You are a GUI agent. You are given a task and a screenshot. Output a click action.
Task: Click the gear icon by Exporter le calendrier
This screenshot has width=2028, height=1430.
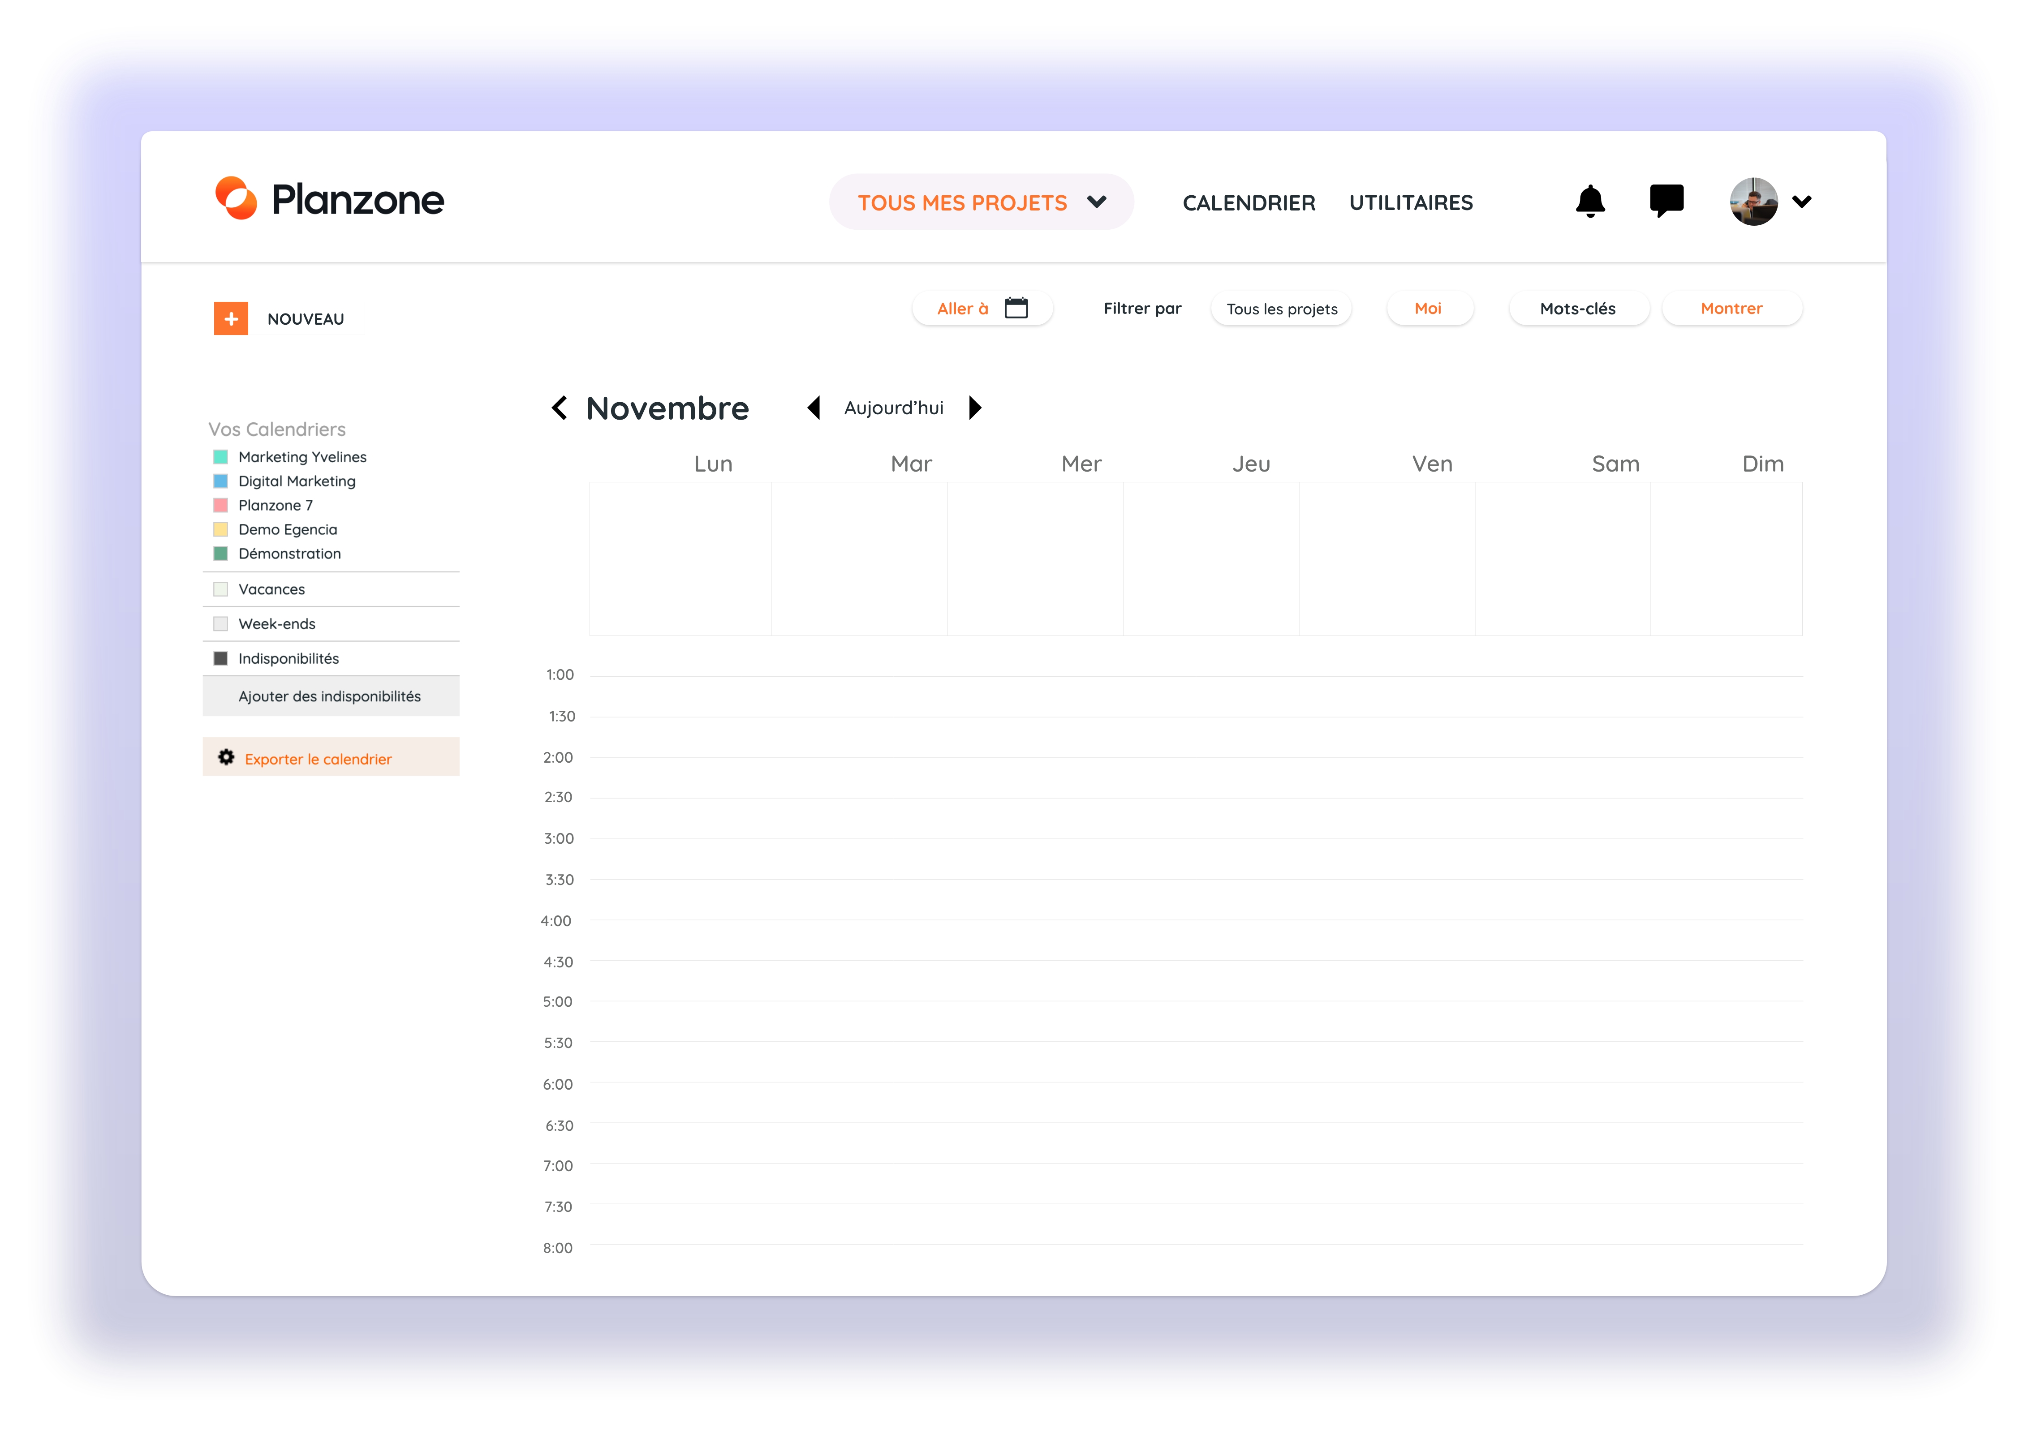(226, 758)
